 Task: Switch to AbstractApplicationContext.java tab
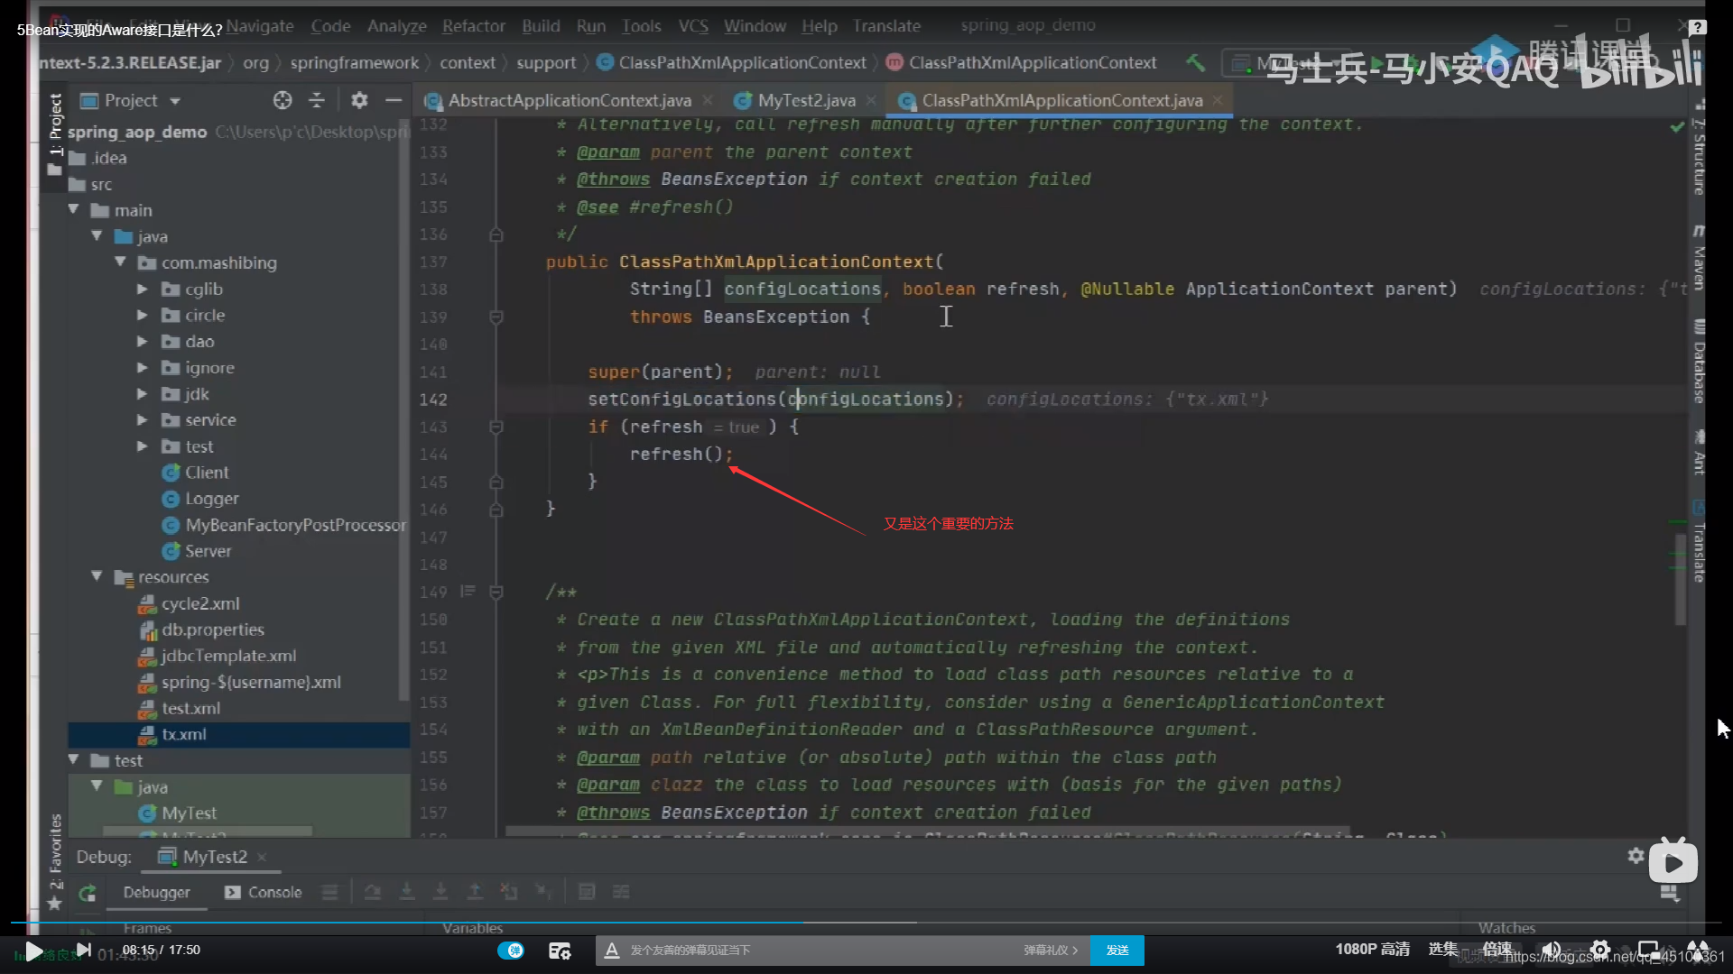coord(570,100)
